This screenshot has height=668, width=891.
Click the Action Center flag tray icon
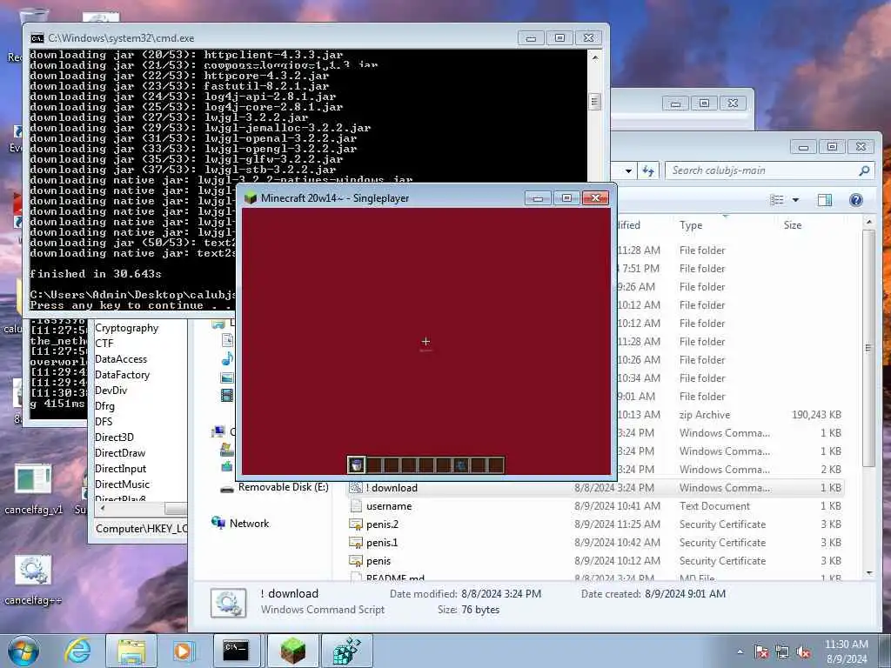(x=761, y=652)
